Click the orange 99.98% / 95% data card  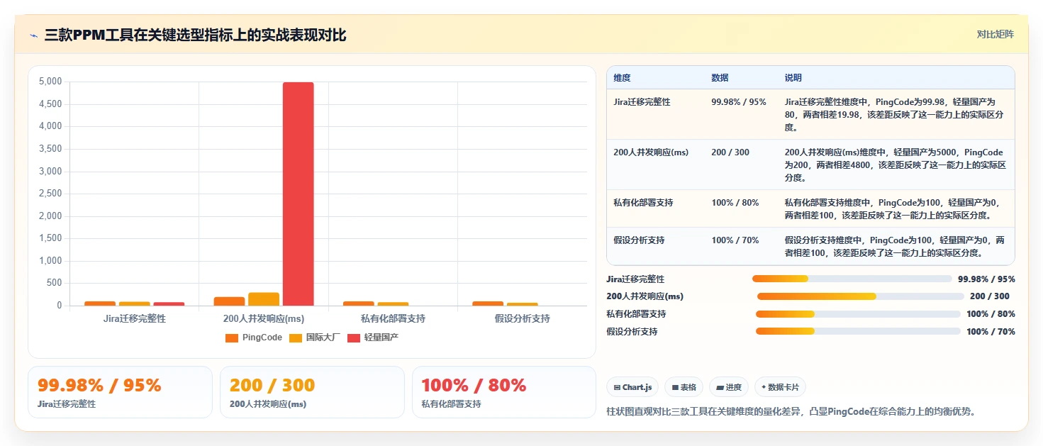tap(120, 392)
